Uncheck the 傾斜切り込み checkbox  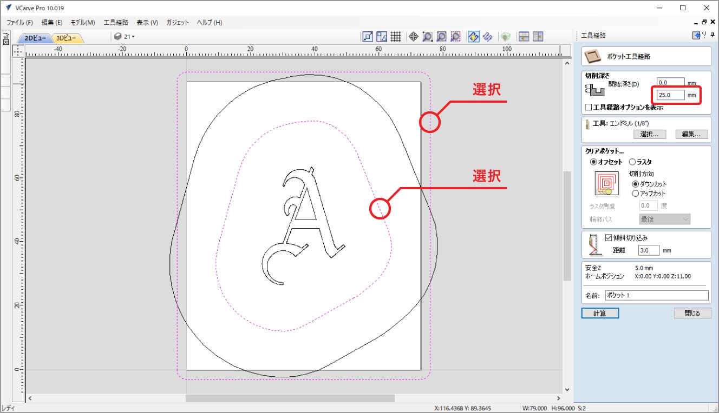(609, 237)
